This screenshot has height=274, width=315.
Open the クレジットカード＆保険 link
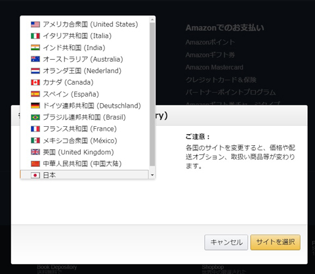click(221, 80)
